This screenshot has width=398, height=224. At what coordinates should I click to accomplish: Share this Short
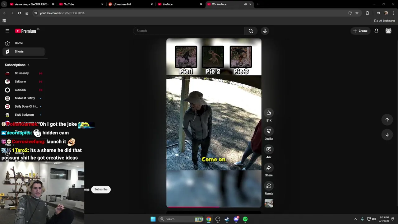(269, 168)
